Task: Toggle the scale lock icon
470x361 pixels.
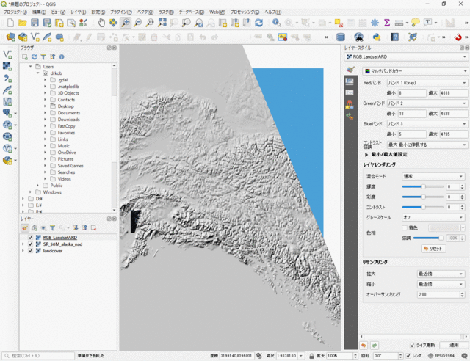Action: (x=311, y=356)
